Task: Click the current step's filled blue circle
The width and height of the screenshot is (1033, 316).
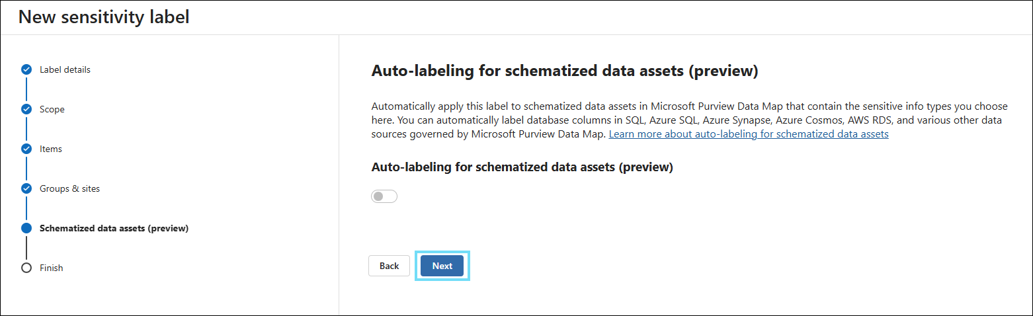Action: point(26,228)
